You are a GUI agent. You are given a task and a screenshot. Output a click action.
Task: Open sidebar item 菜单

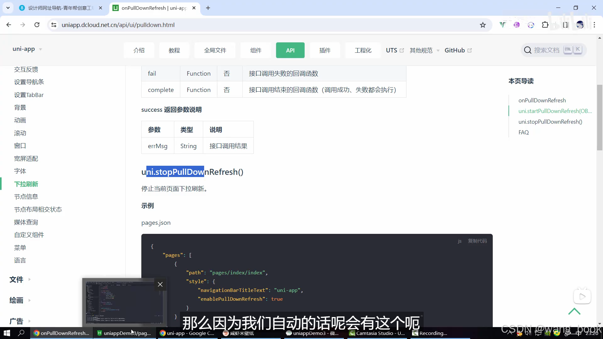(x=20, y=248)
